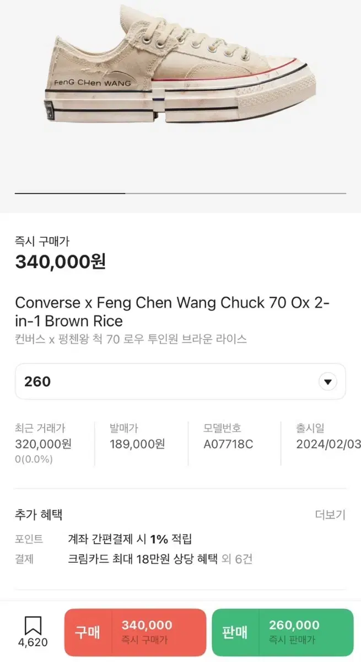The width and height of the screenshot is (361, 662).
Task: Tap the image carousel progress bar
Action: tap(180, 194)
